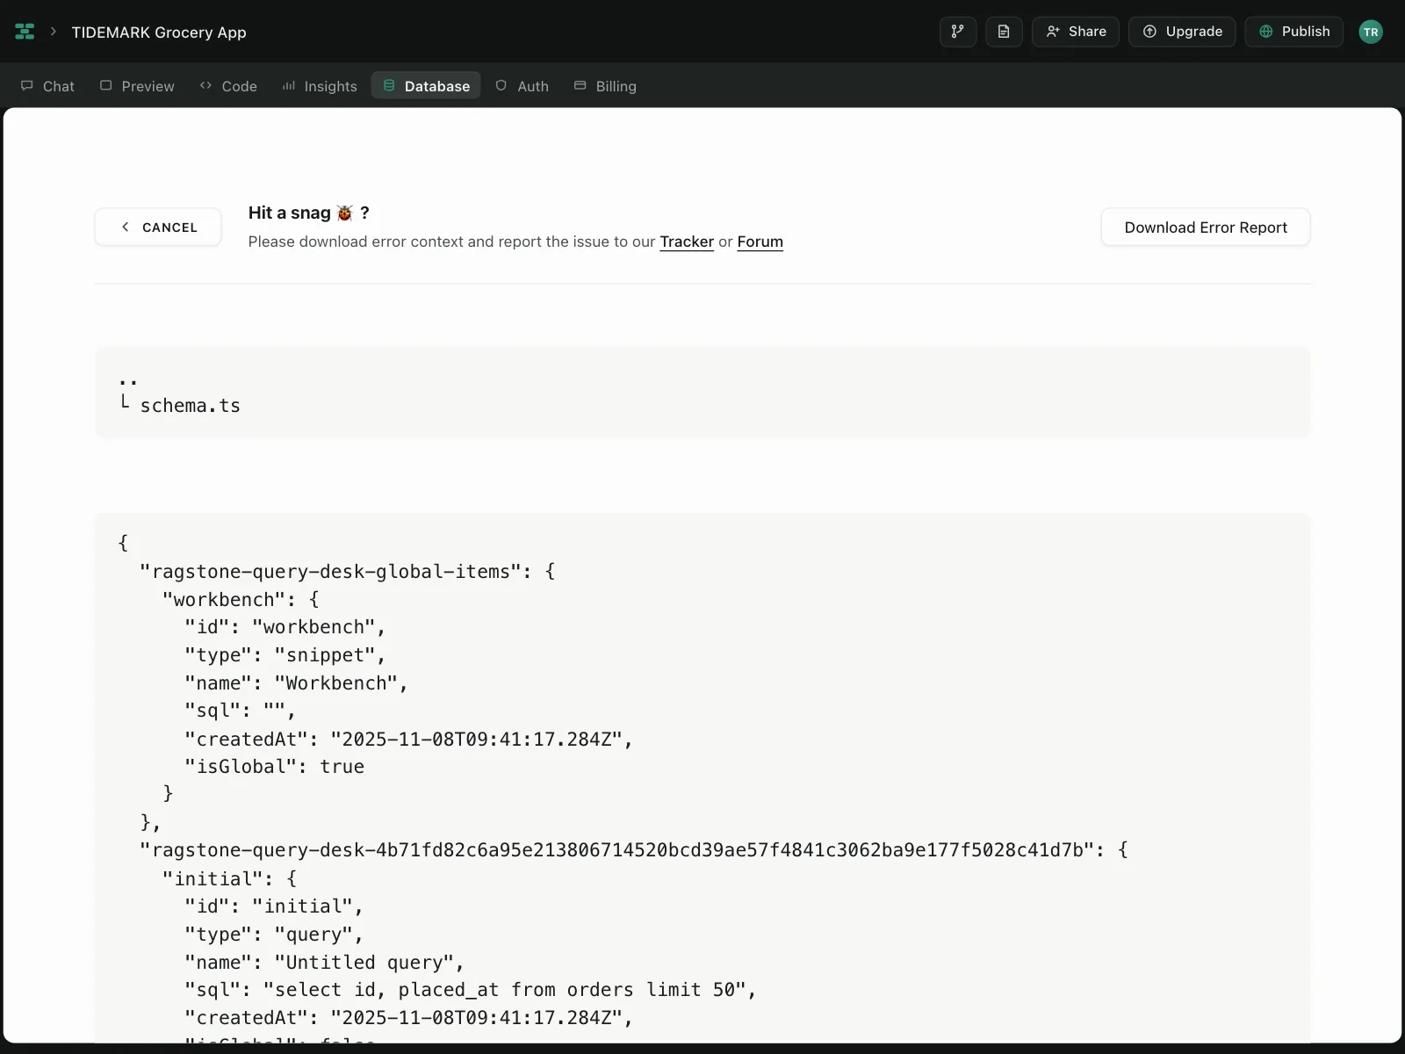Click the up arrow icon in Upgrade
This screenshot has height=1054, width=1405.
(1149, 32)
